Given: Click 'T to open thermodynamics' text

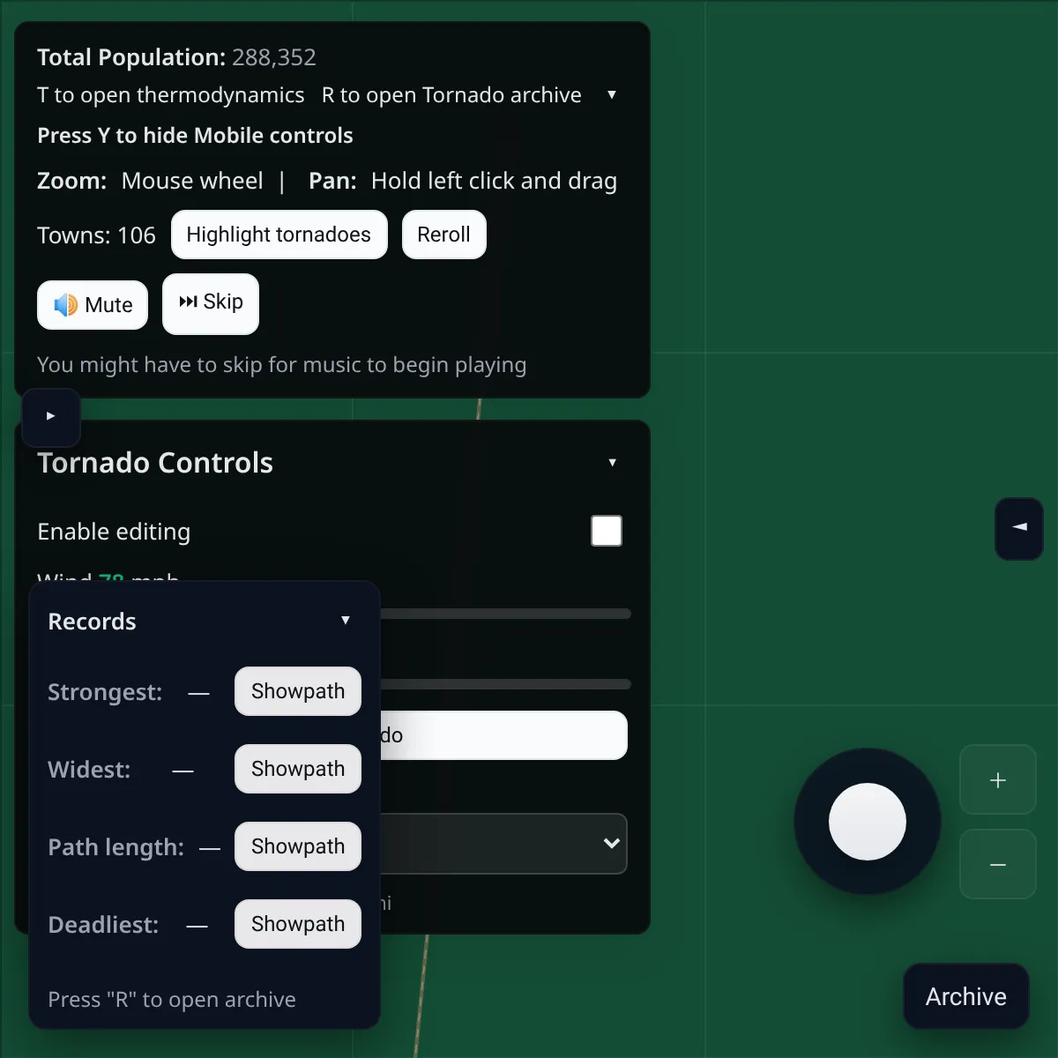Looking at the screenshot, I should 171,95.
